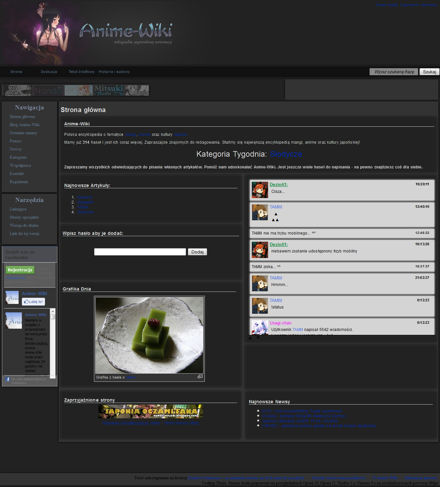Image resolution: width=440 pixels, height=487 pixels.
Task: Open the Japonia Oczami Fana banner
Action: click(151, 411)
